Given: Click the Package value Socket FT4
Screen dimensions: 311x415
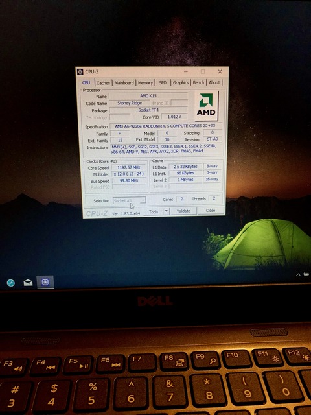Looking at the screenshot, I should 148,110.
